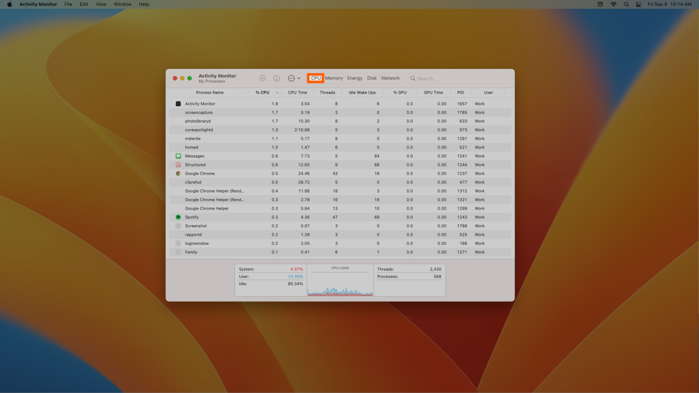Open the Wi-Fi menu bar icon
The height and width of the screenshot is (393, 699).
pos(613,4)
